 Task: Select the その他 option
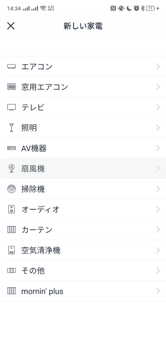coord(83,271)
